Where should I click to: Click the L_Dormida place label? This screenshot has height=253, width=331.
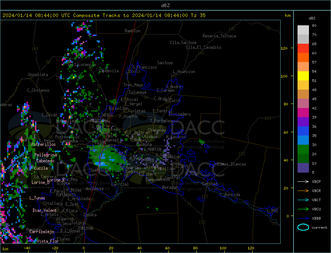[x=230, y=195]
